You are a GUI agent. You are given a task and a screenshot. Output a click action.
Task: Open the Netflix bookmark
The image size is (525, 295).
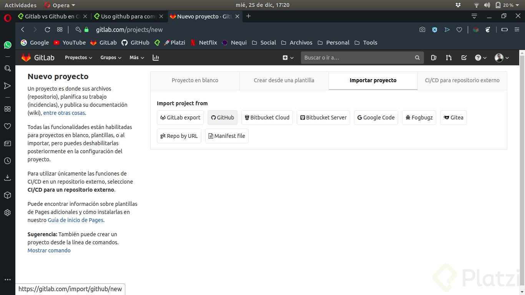click(x=203, y=43)
